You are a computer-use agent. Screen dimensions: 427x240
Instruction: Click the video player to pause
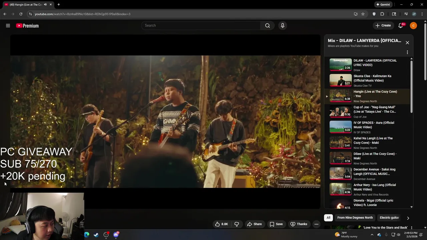click(165, 122)
